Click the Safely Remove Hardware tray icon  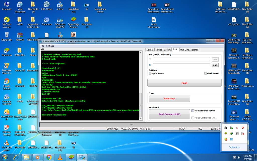point(231,128)
